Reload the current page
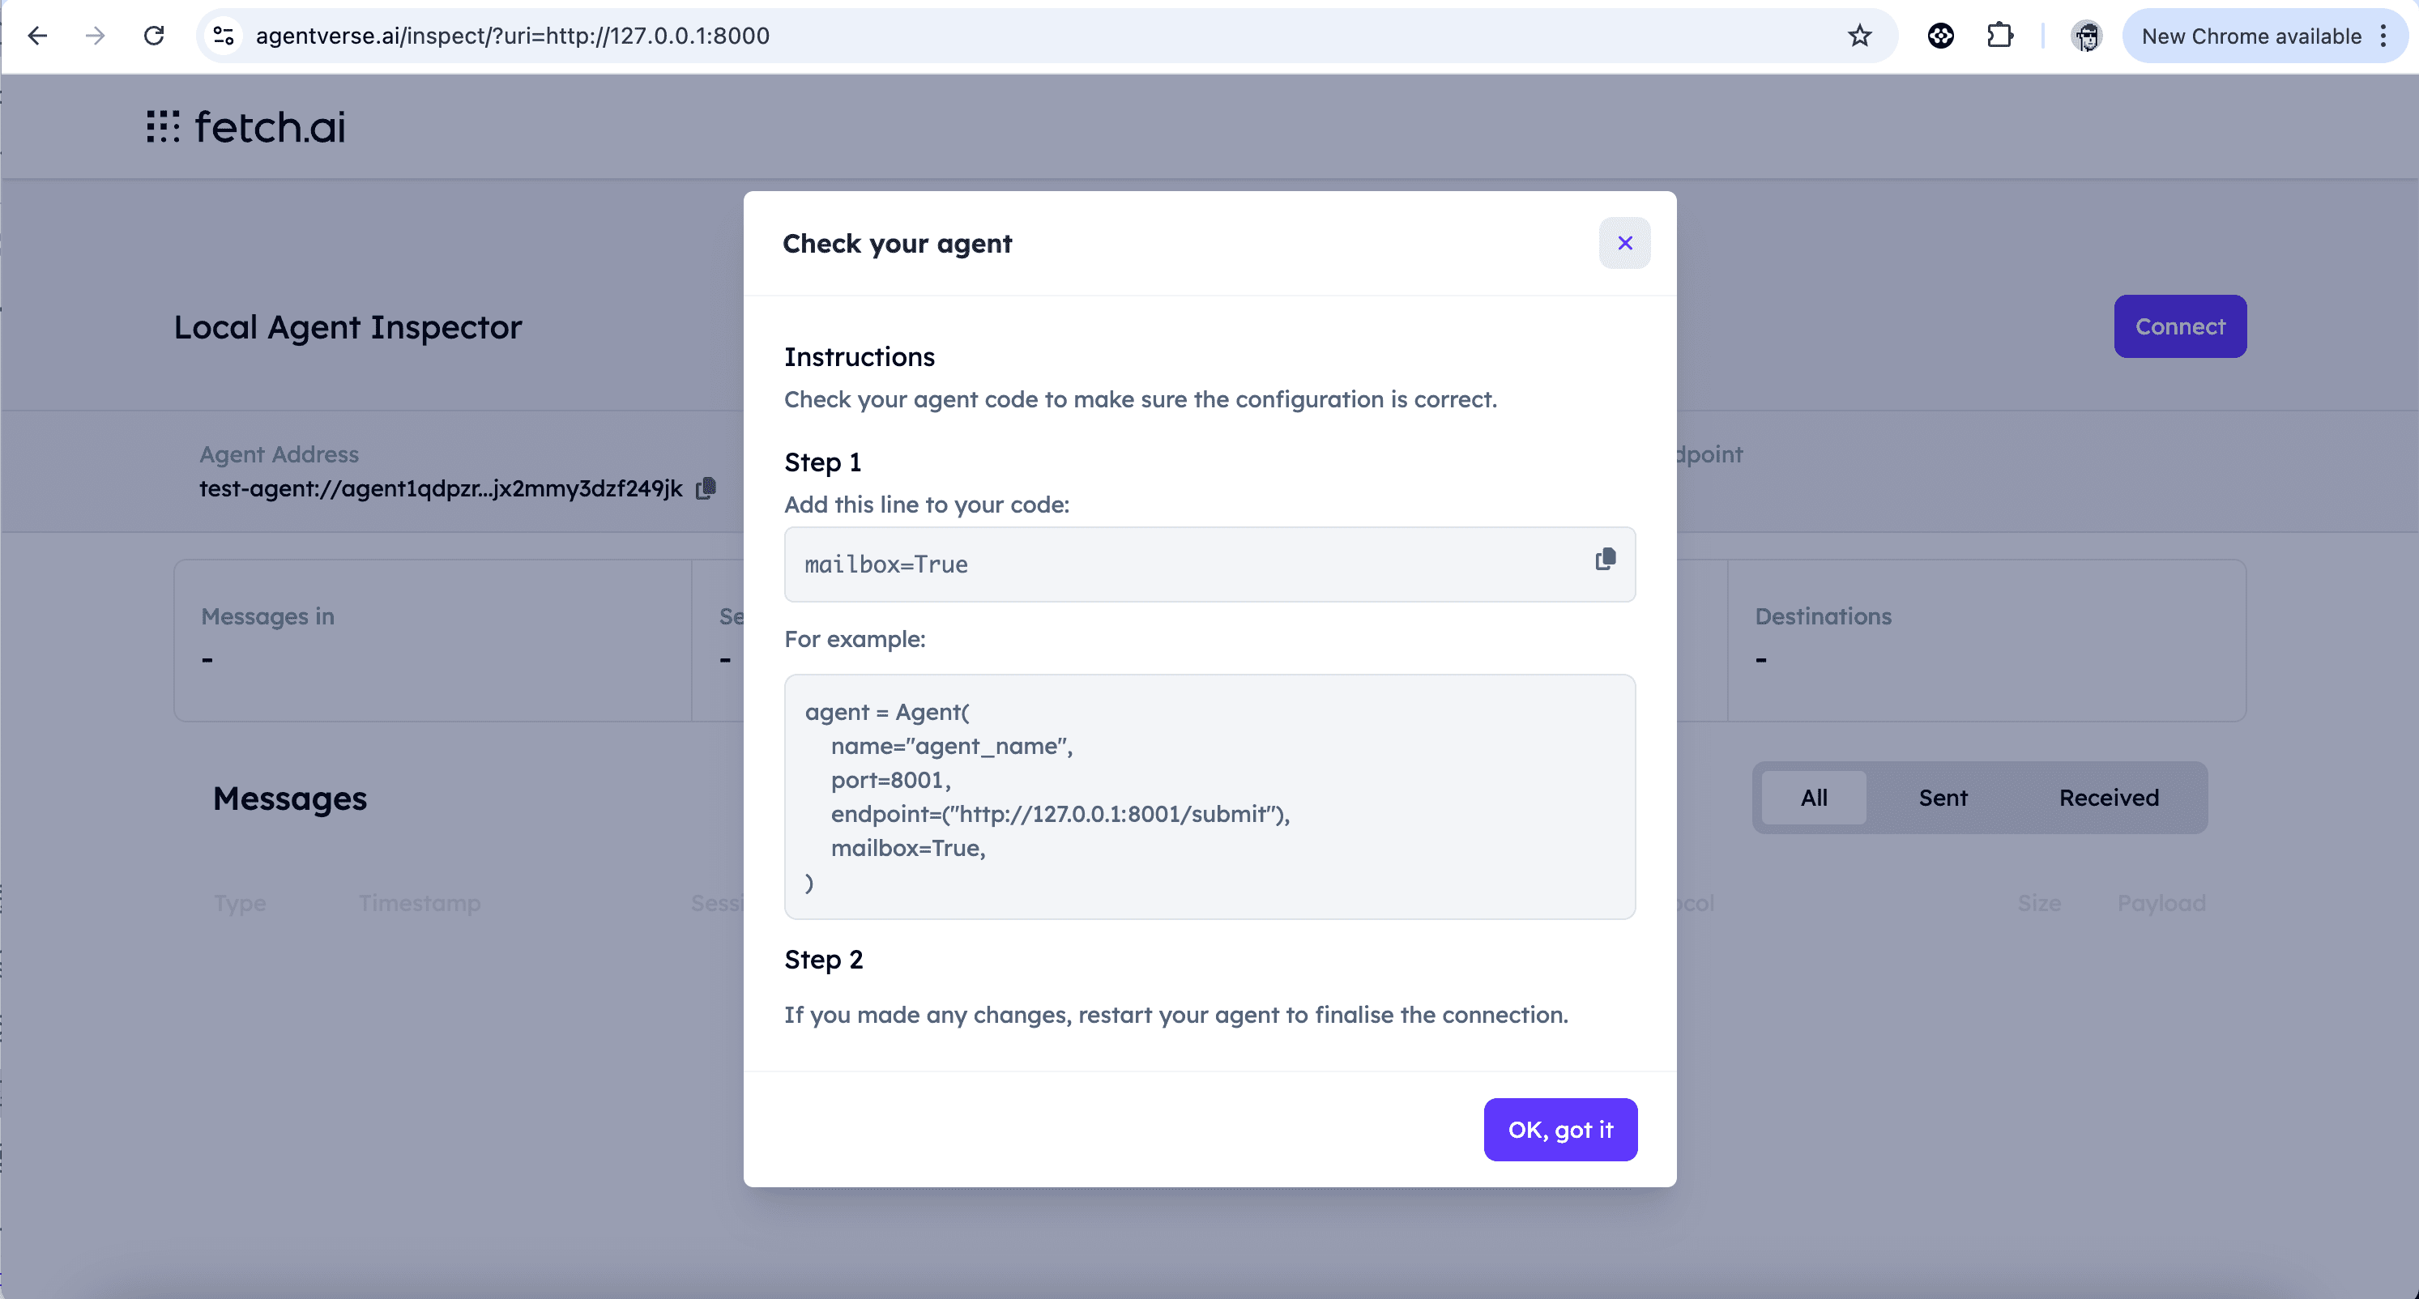The width and height of the screenshot is (2419, 1299). [x=154, y=36]
